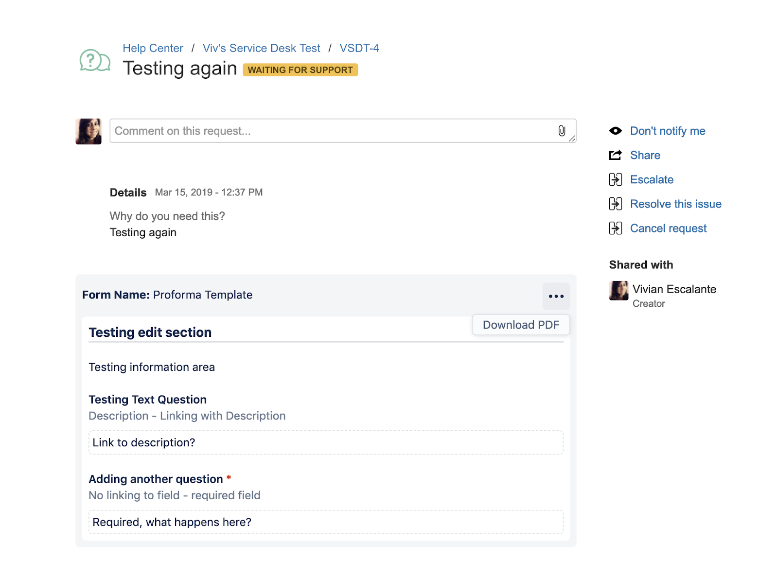Click the Cancel request link

668,228
